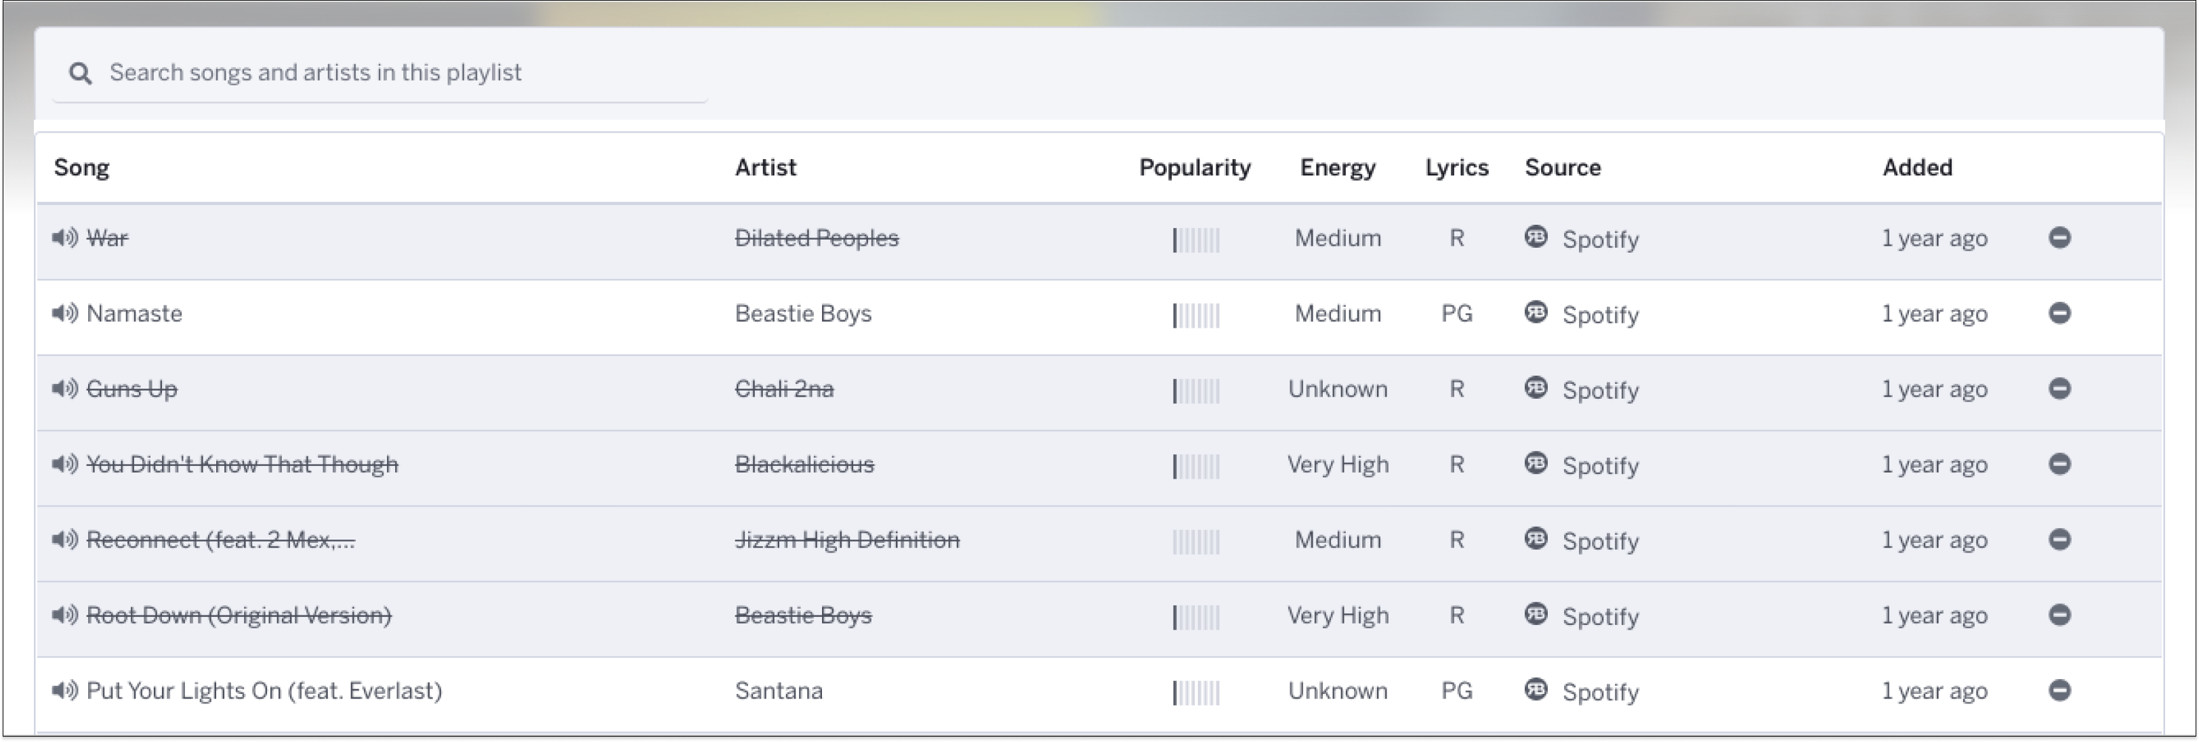This screenshot has height=742, width=2199.
Task: Sort the list by Energy
Action: [x=1338, y=167]
